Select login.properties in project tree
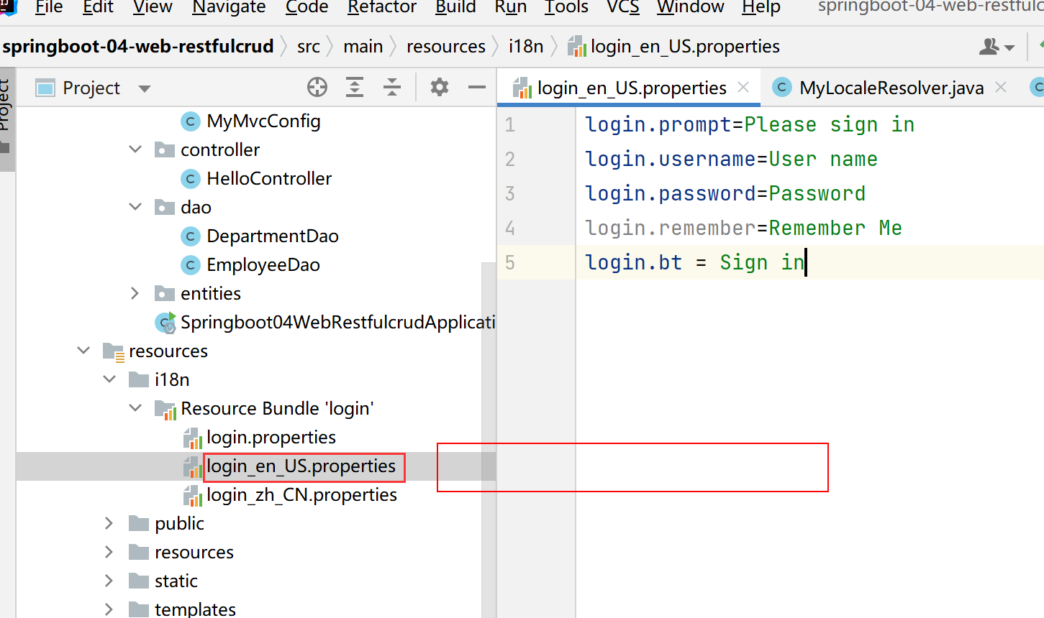Image resolution: width=1044 pixels, height=618 pixels. pos(271,438)
